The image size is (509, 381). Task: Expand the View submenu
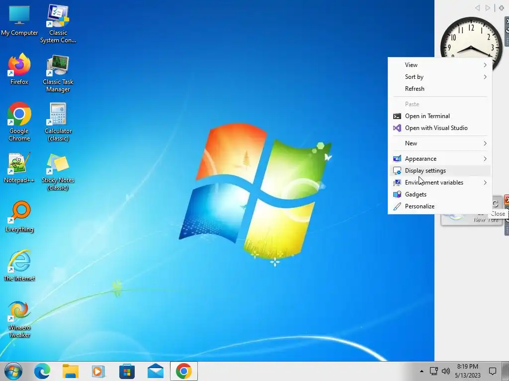pyautogui.click(x=440, y=65)
